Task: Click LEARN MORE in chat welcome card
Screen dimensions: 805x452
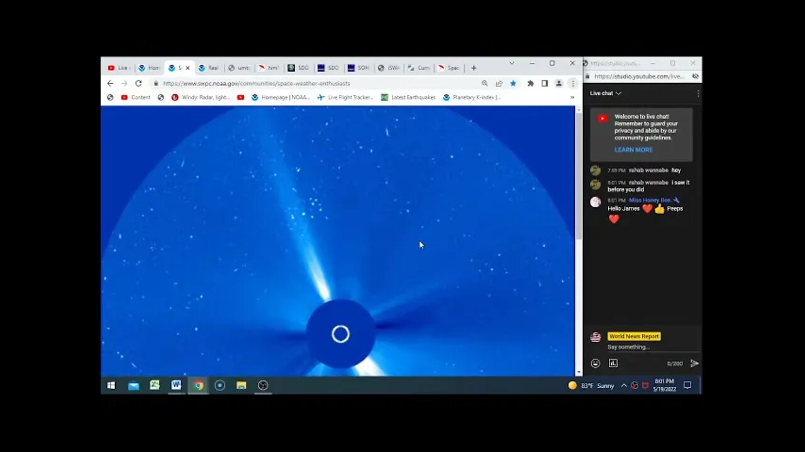Action: click(633, 150)
